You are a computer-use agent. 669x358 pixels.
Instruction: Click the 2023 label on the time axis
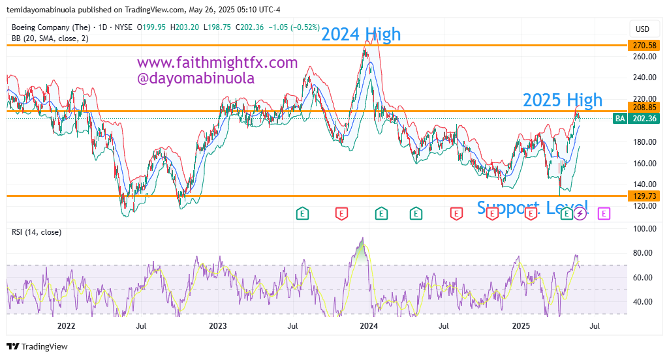pos(217,326)
